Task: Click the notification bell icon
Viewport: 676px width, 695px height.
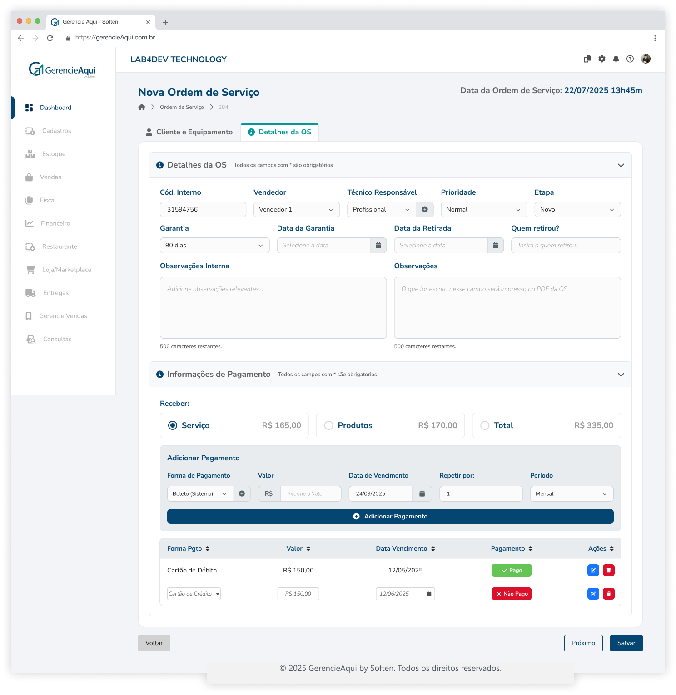Action: click(x=616, y=59)
